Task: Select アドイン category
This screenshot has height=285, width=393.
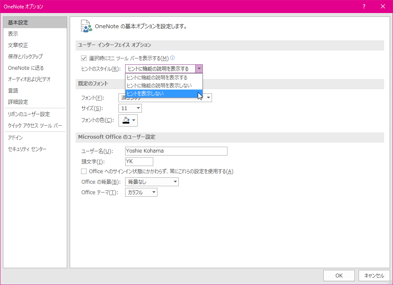Action: coord(35,138)
